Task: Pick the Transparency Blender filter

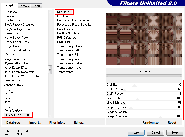Action: 70,46
